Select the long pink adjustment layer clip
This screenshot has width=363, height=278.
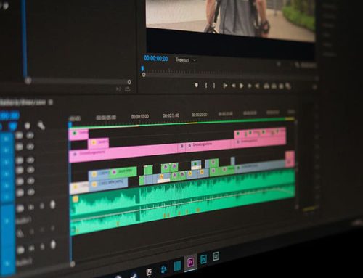[x=123, y=154]
